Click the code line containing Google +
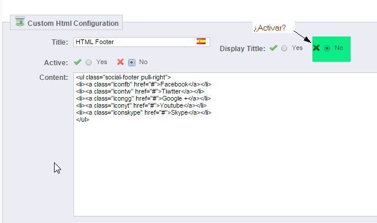Image resolution: width=377 pixels, height=223 pixels. (143, 98)
